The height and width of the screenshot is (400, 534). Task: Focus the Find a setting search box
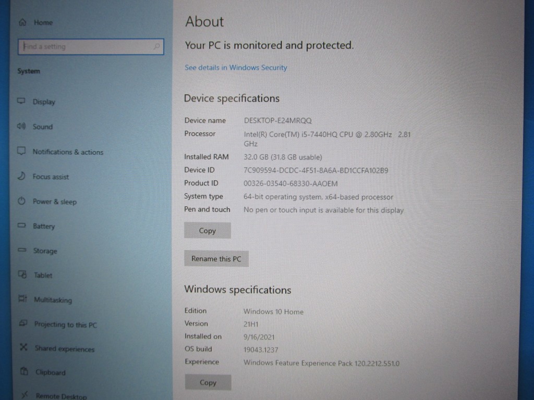[x=86, y=47]
